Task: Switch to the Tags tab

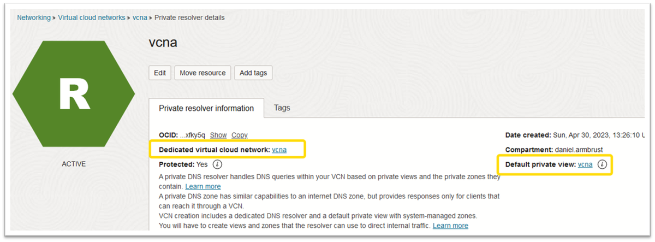Action: tap(282, 108)
